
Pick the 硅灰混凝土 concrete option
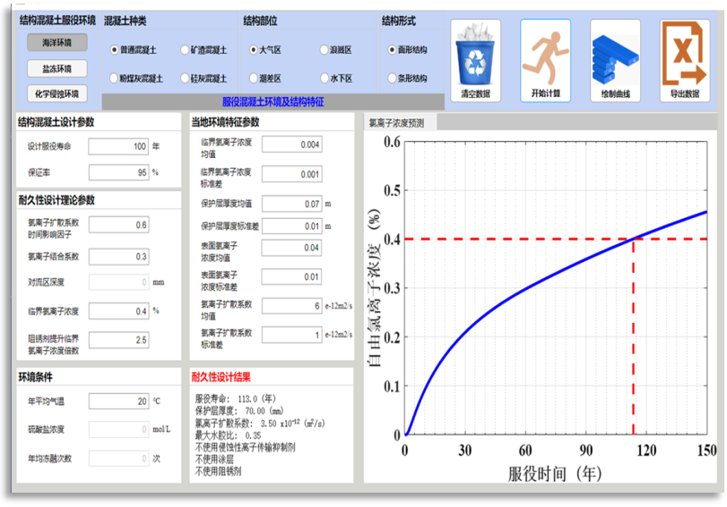click(x=185, y=79)
